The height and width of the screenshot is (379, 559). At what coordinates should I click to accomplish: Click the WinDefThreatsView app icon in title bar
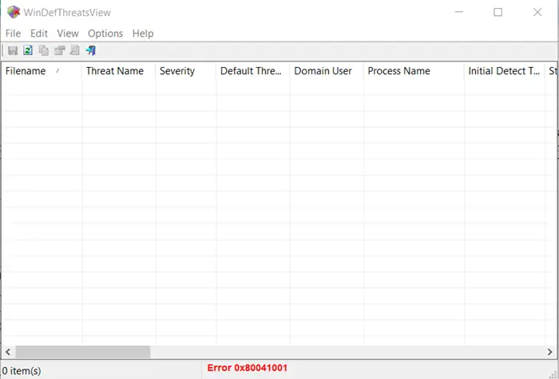tap(14, 12)
